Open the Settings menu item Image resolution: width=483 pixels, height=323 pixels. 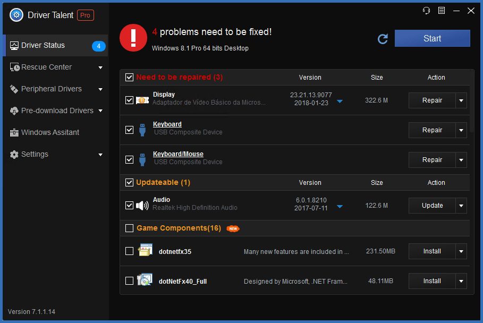tap(55, 154)
